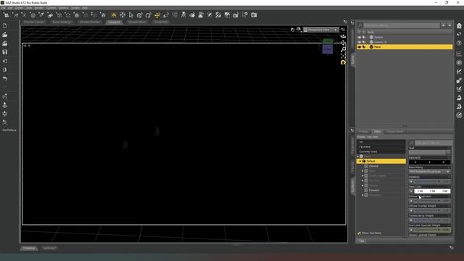Select the Rotate tool icon beside the arrow
This screenshot has width=464, height=261.
coord(140,15)
